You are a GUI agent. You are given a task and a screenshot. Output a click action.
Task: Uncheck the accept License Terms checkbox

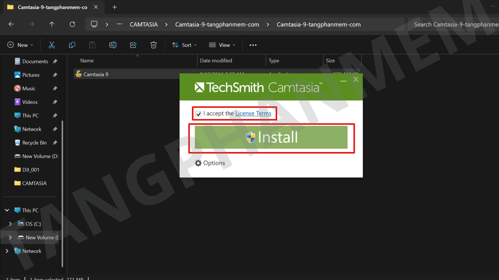click(199, 114)
